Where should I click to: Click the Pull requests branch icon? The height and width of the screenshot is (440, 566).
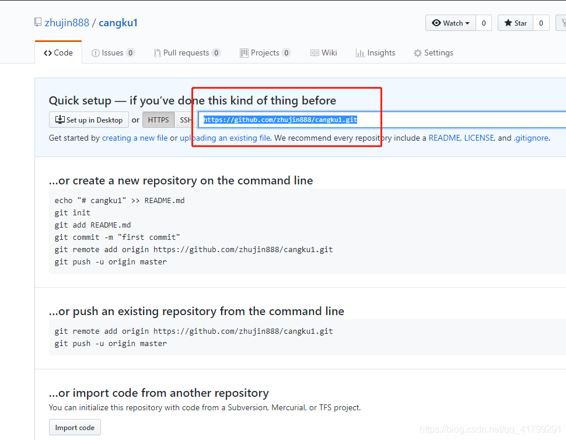(x=157, y=53)
